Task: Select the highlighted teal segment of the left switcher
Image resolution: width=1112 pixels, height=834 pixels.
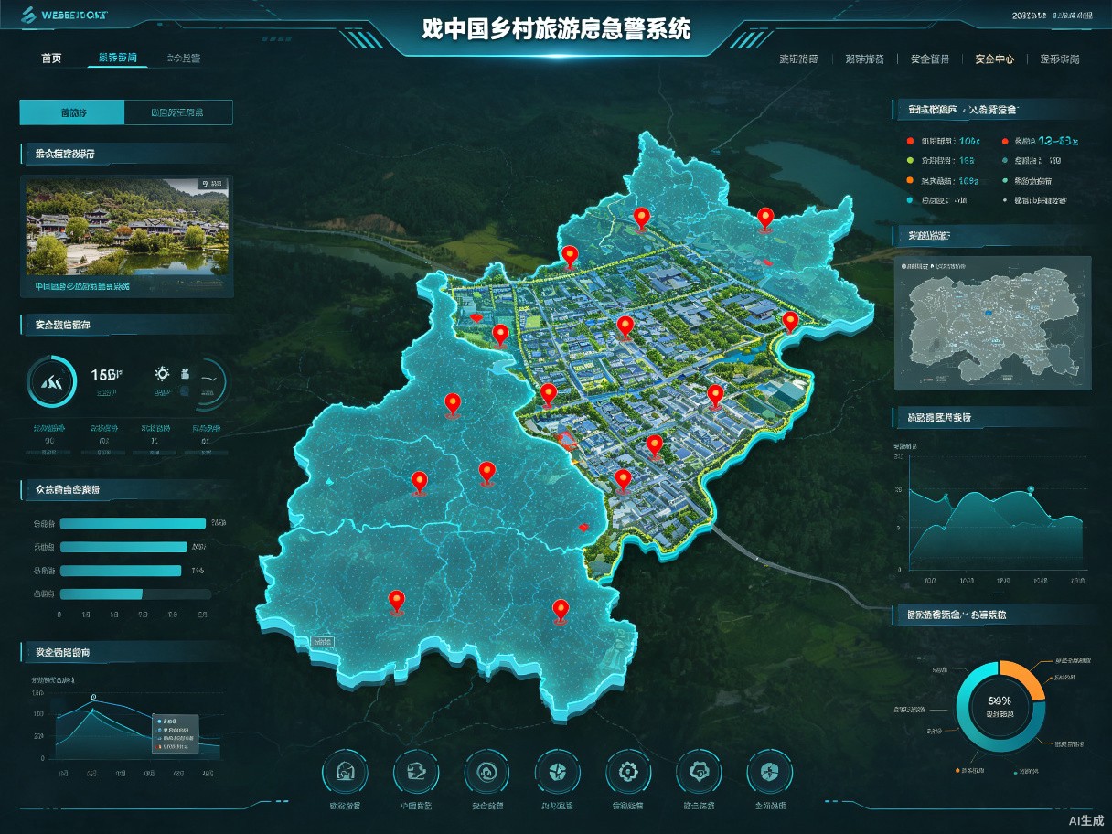Action: point(72,112)
